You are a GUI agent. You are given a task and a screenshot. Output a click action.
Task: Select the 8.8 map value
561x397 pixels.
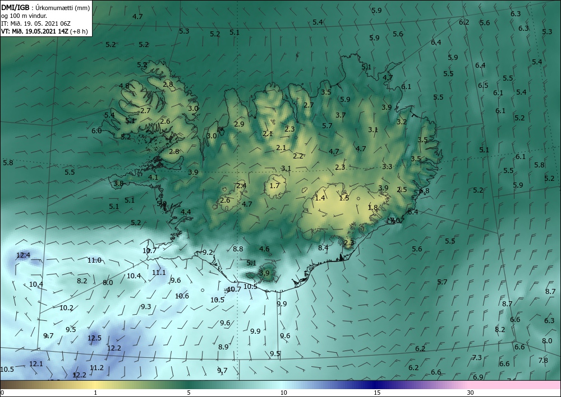coord(238,249)
